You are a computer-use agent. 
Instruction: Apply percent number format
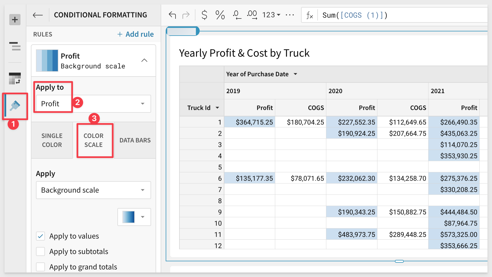(220, 15)
